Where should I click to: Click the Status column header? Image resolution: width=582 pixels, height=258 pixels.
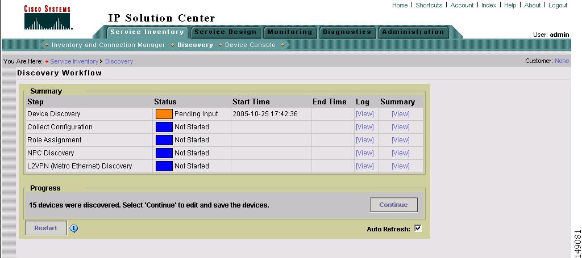click(165, 102)
